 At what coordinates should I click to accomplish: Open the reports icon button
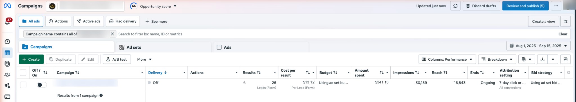[x=523, y=59]
